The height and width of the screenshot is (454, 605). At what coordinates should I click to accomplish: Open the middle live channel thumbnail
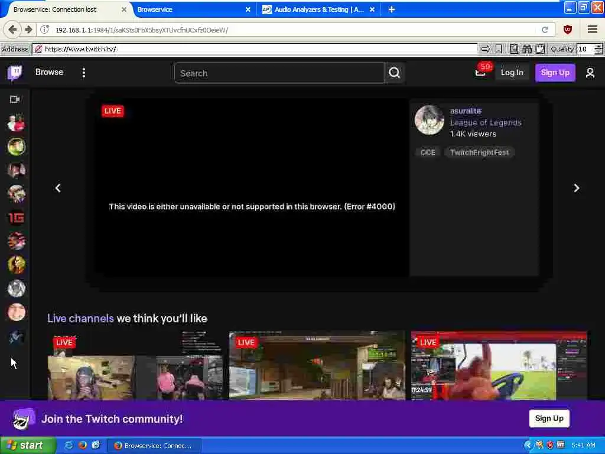click(317, 365)
